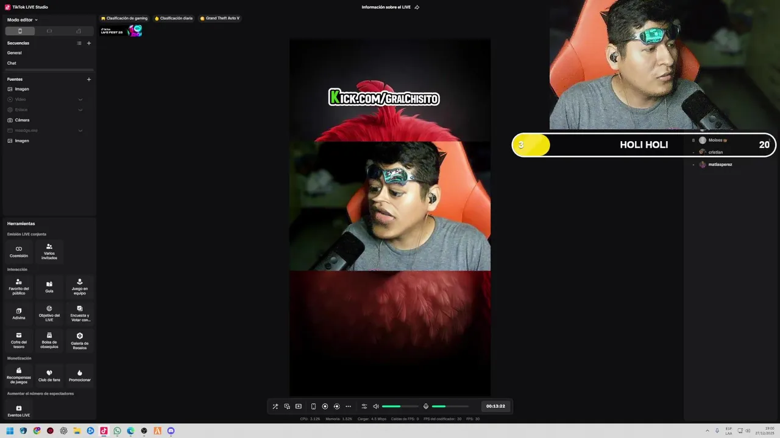Open Recompensas de juegos tool

pyautogui.click(x=19, y=375)
